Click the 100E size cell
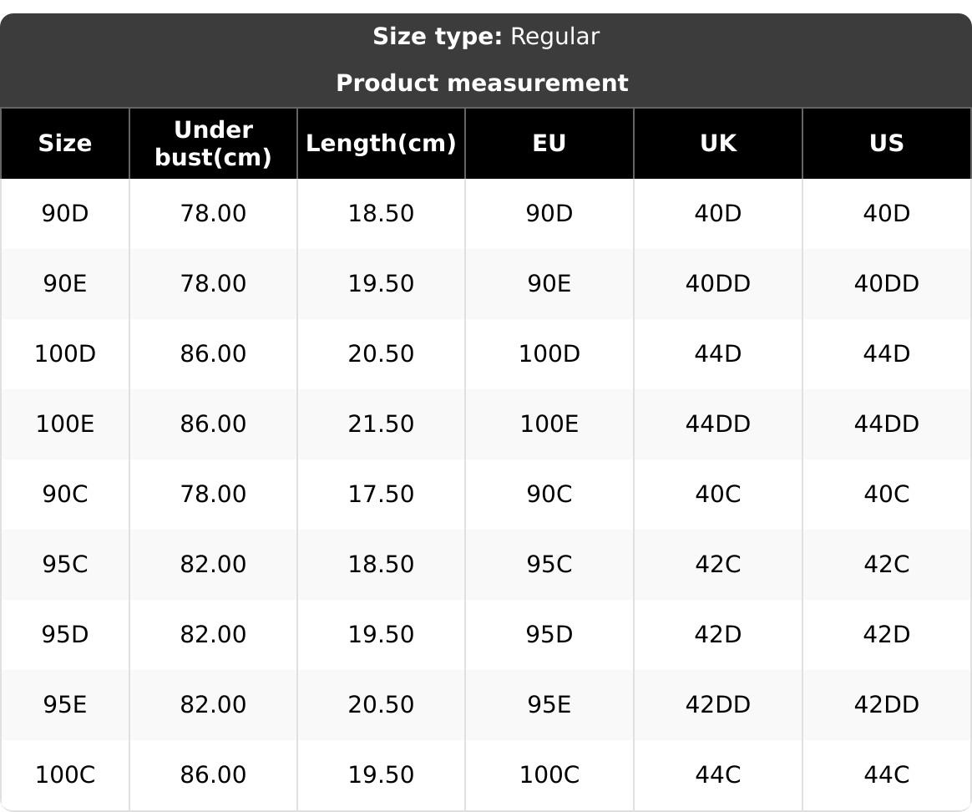The image size is (972, 812). pos(65,424)
